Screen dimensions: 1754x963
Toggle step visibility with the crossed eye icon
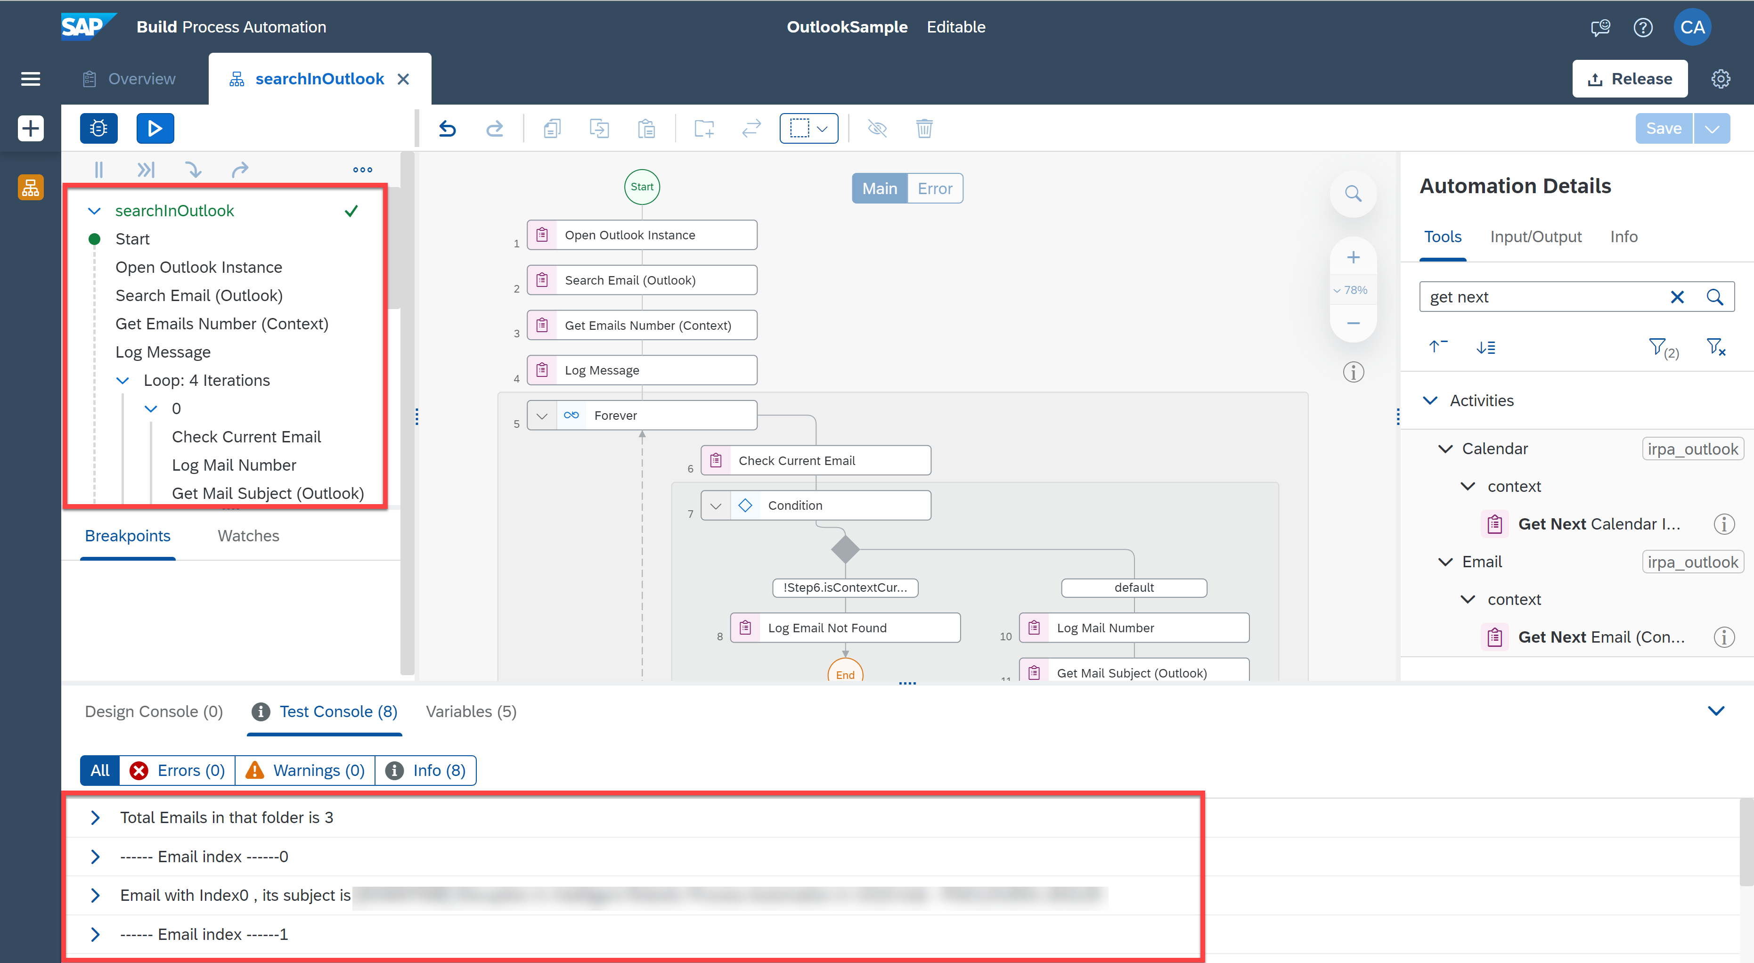[x=877, y=128]
